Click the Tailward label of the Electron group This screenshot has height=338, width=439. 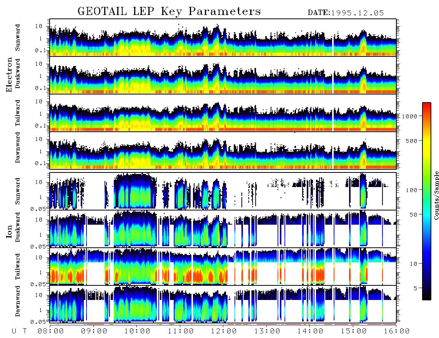click(x=18, y=113)
